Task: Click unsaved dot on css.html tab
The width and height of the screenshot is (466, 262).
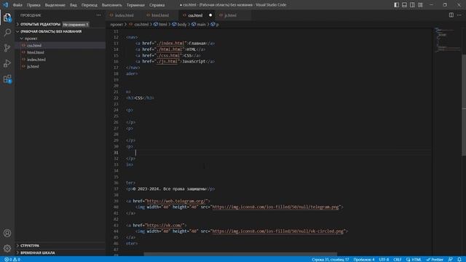Action: tap(210, 15)
